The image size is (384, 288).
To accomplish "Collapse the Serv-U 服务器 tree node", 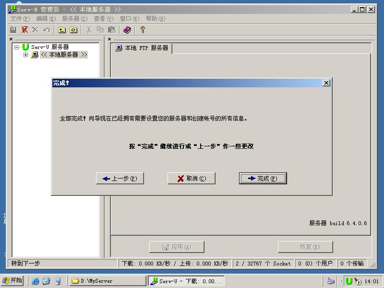I will click(16, 47).
